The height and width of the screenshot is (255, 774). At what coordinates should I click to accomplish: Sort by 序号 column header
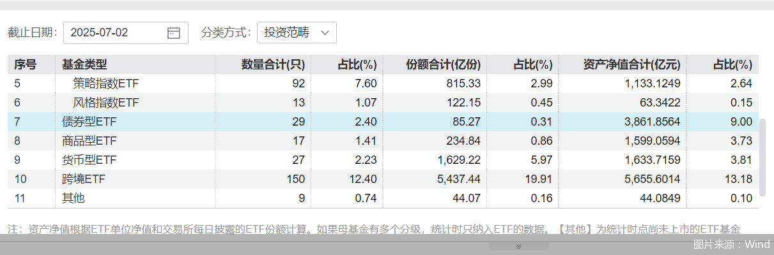click(26, 64)
